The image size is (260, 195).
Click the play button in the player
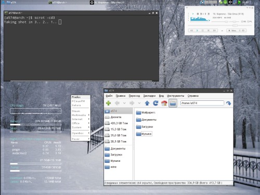click(197, 30)
